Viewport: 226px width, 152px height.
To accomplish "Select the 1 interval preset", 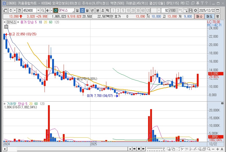I will coord(113,10).
